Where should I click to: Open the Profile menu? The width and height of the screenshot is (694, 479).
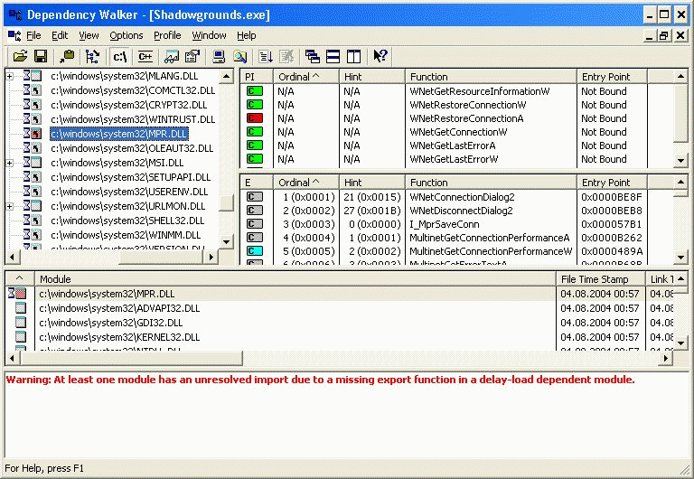(167, 35)
